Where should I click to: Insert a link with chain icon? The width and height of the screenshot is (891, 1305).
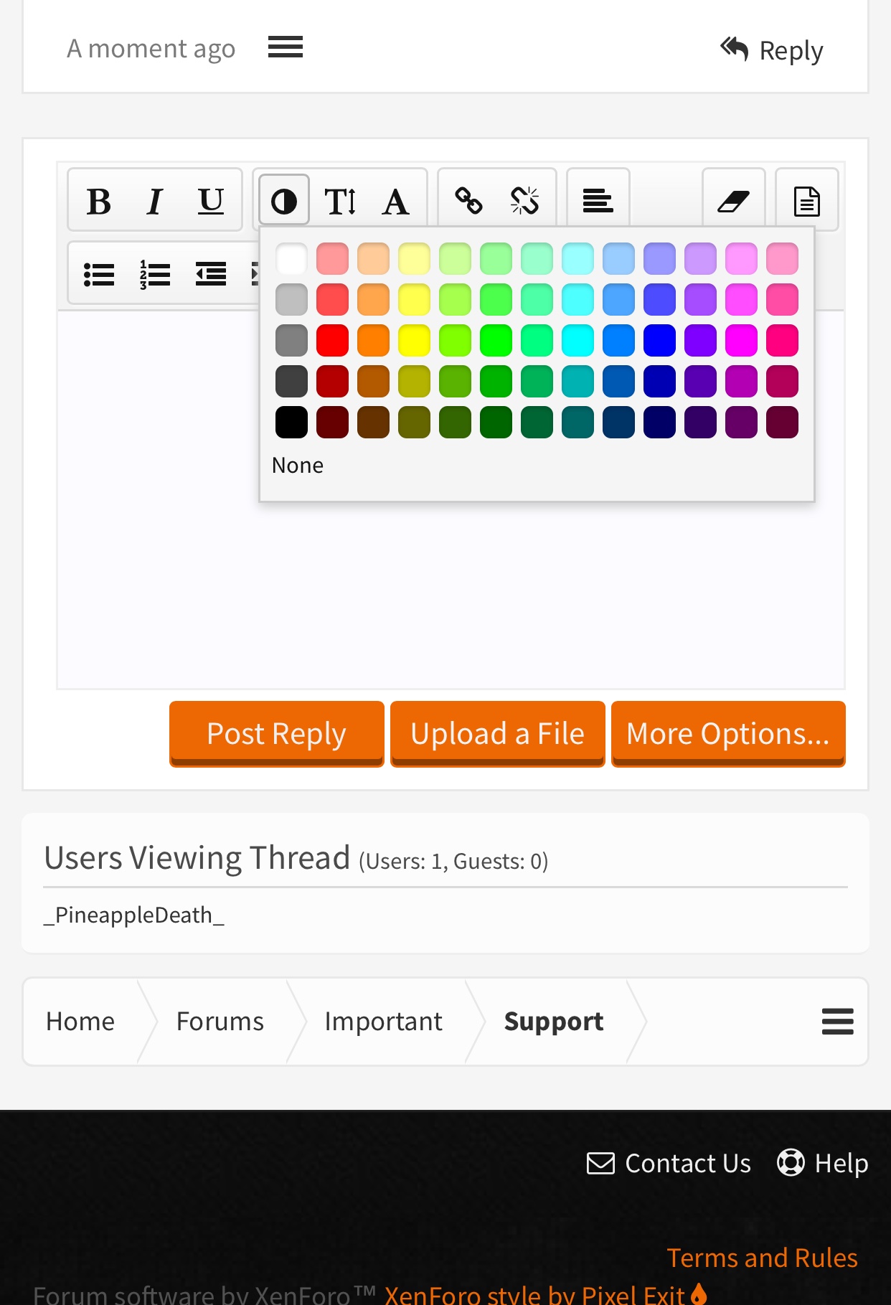pyautogui.click(x=469, y=201)
